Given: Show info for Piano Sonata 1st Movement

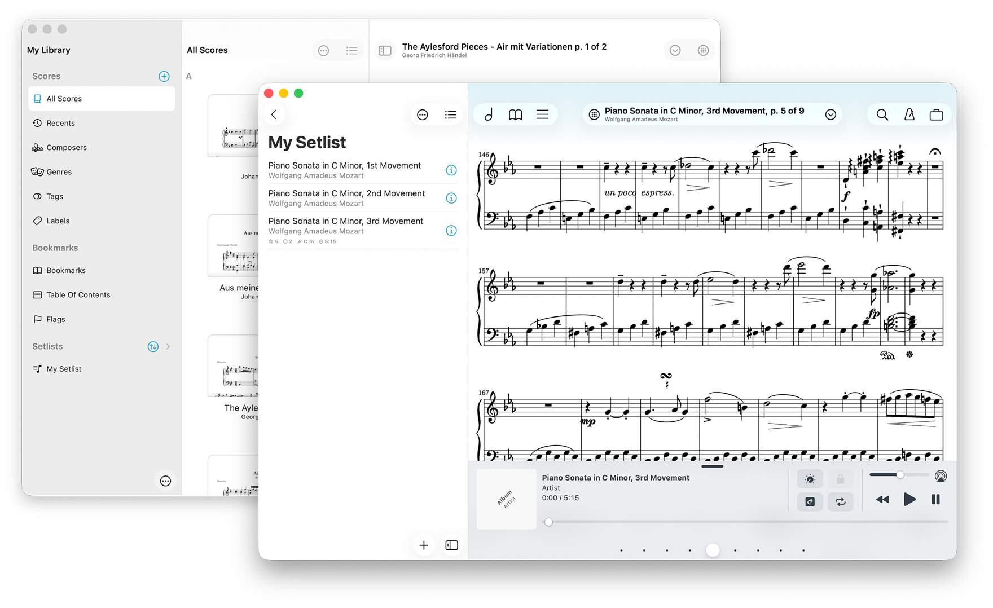Looking at the screenshot, I should tap(451, 170).
